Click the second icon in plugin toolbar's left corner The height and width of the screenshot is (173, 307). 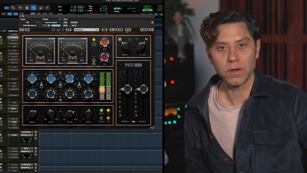[27, 30]
